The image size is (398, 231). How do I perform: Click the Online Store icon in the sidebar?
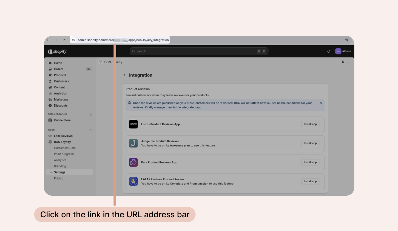coord(50,120)
